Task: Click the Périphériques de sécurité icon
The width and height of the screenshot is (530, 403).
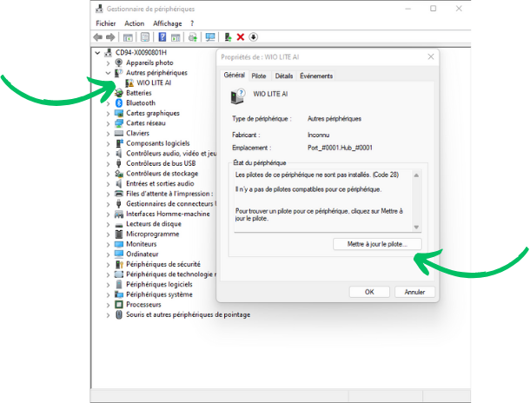Action: 119,264
